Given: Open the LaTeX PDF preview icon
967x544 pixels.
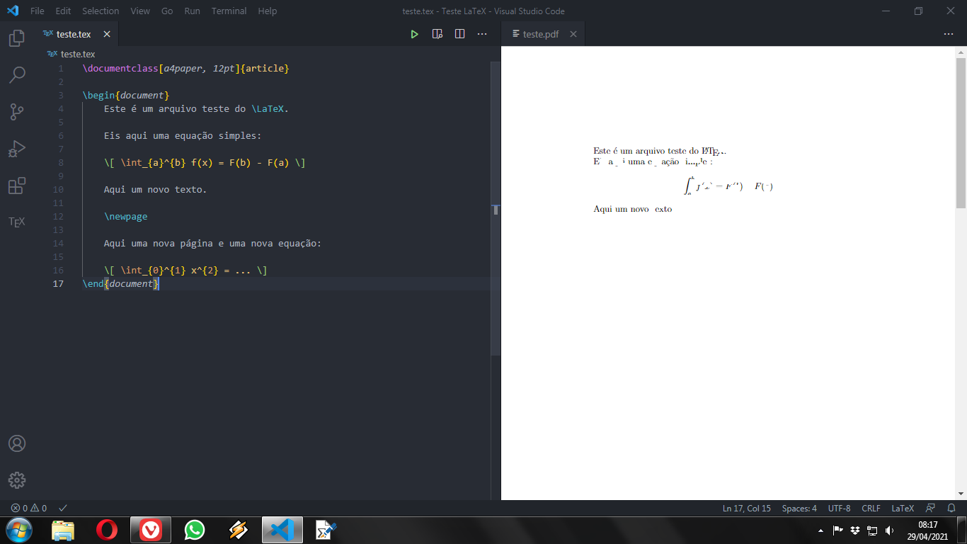Looking at the screenshot, I should tap(437, 33).
